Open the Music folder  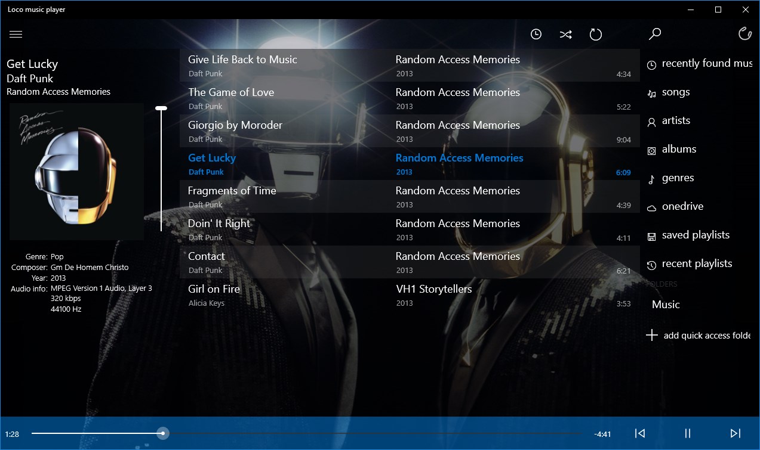coord(666,305)
